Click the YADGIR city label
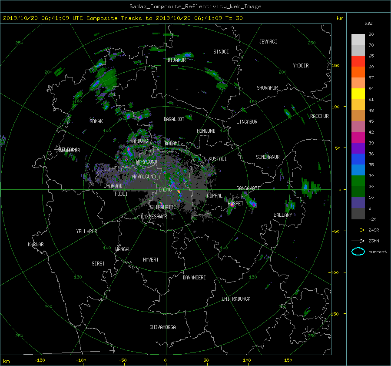This screenshot has height=366, width=391. 301,66
